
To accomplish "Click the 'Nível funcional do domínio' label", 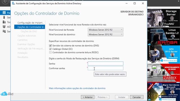I will click(62, 35).
